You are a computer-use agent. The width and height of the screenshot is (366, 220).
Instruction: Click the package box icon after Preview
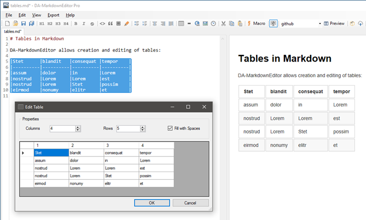(x=352, y=23)
